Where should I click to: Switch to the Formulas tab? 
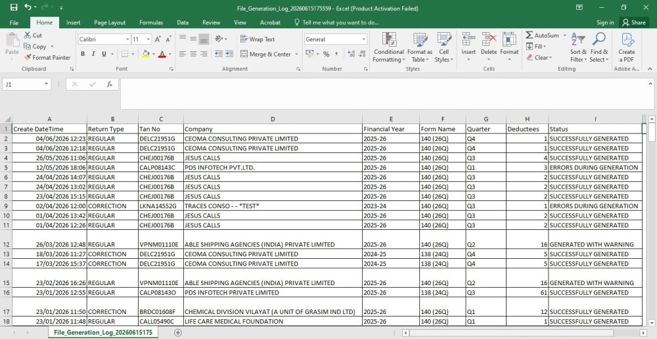point(151,22)
